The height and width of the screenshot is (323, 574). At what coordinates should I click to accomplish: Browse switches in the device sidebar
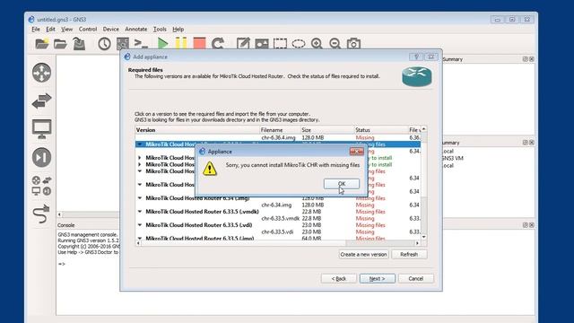(41, 101)
